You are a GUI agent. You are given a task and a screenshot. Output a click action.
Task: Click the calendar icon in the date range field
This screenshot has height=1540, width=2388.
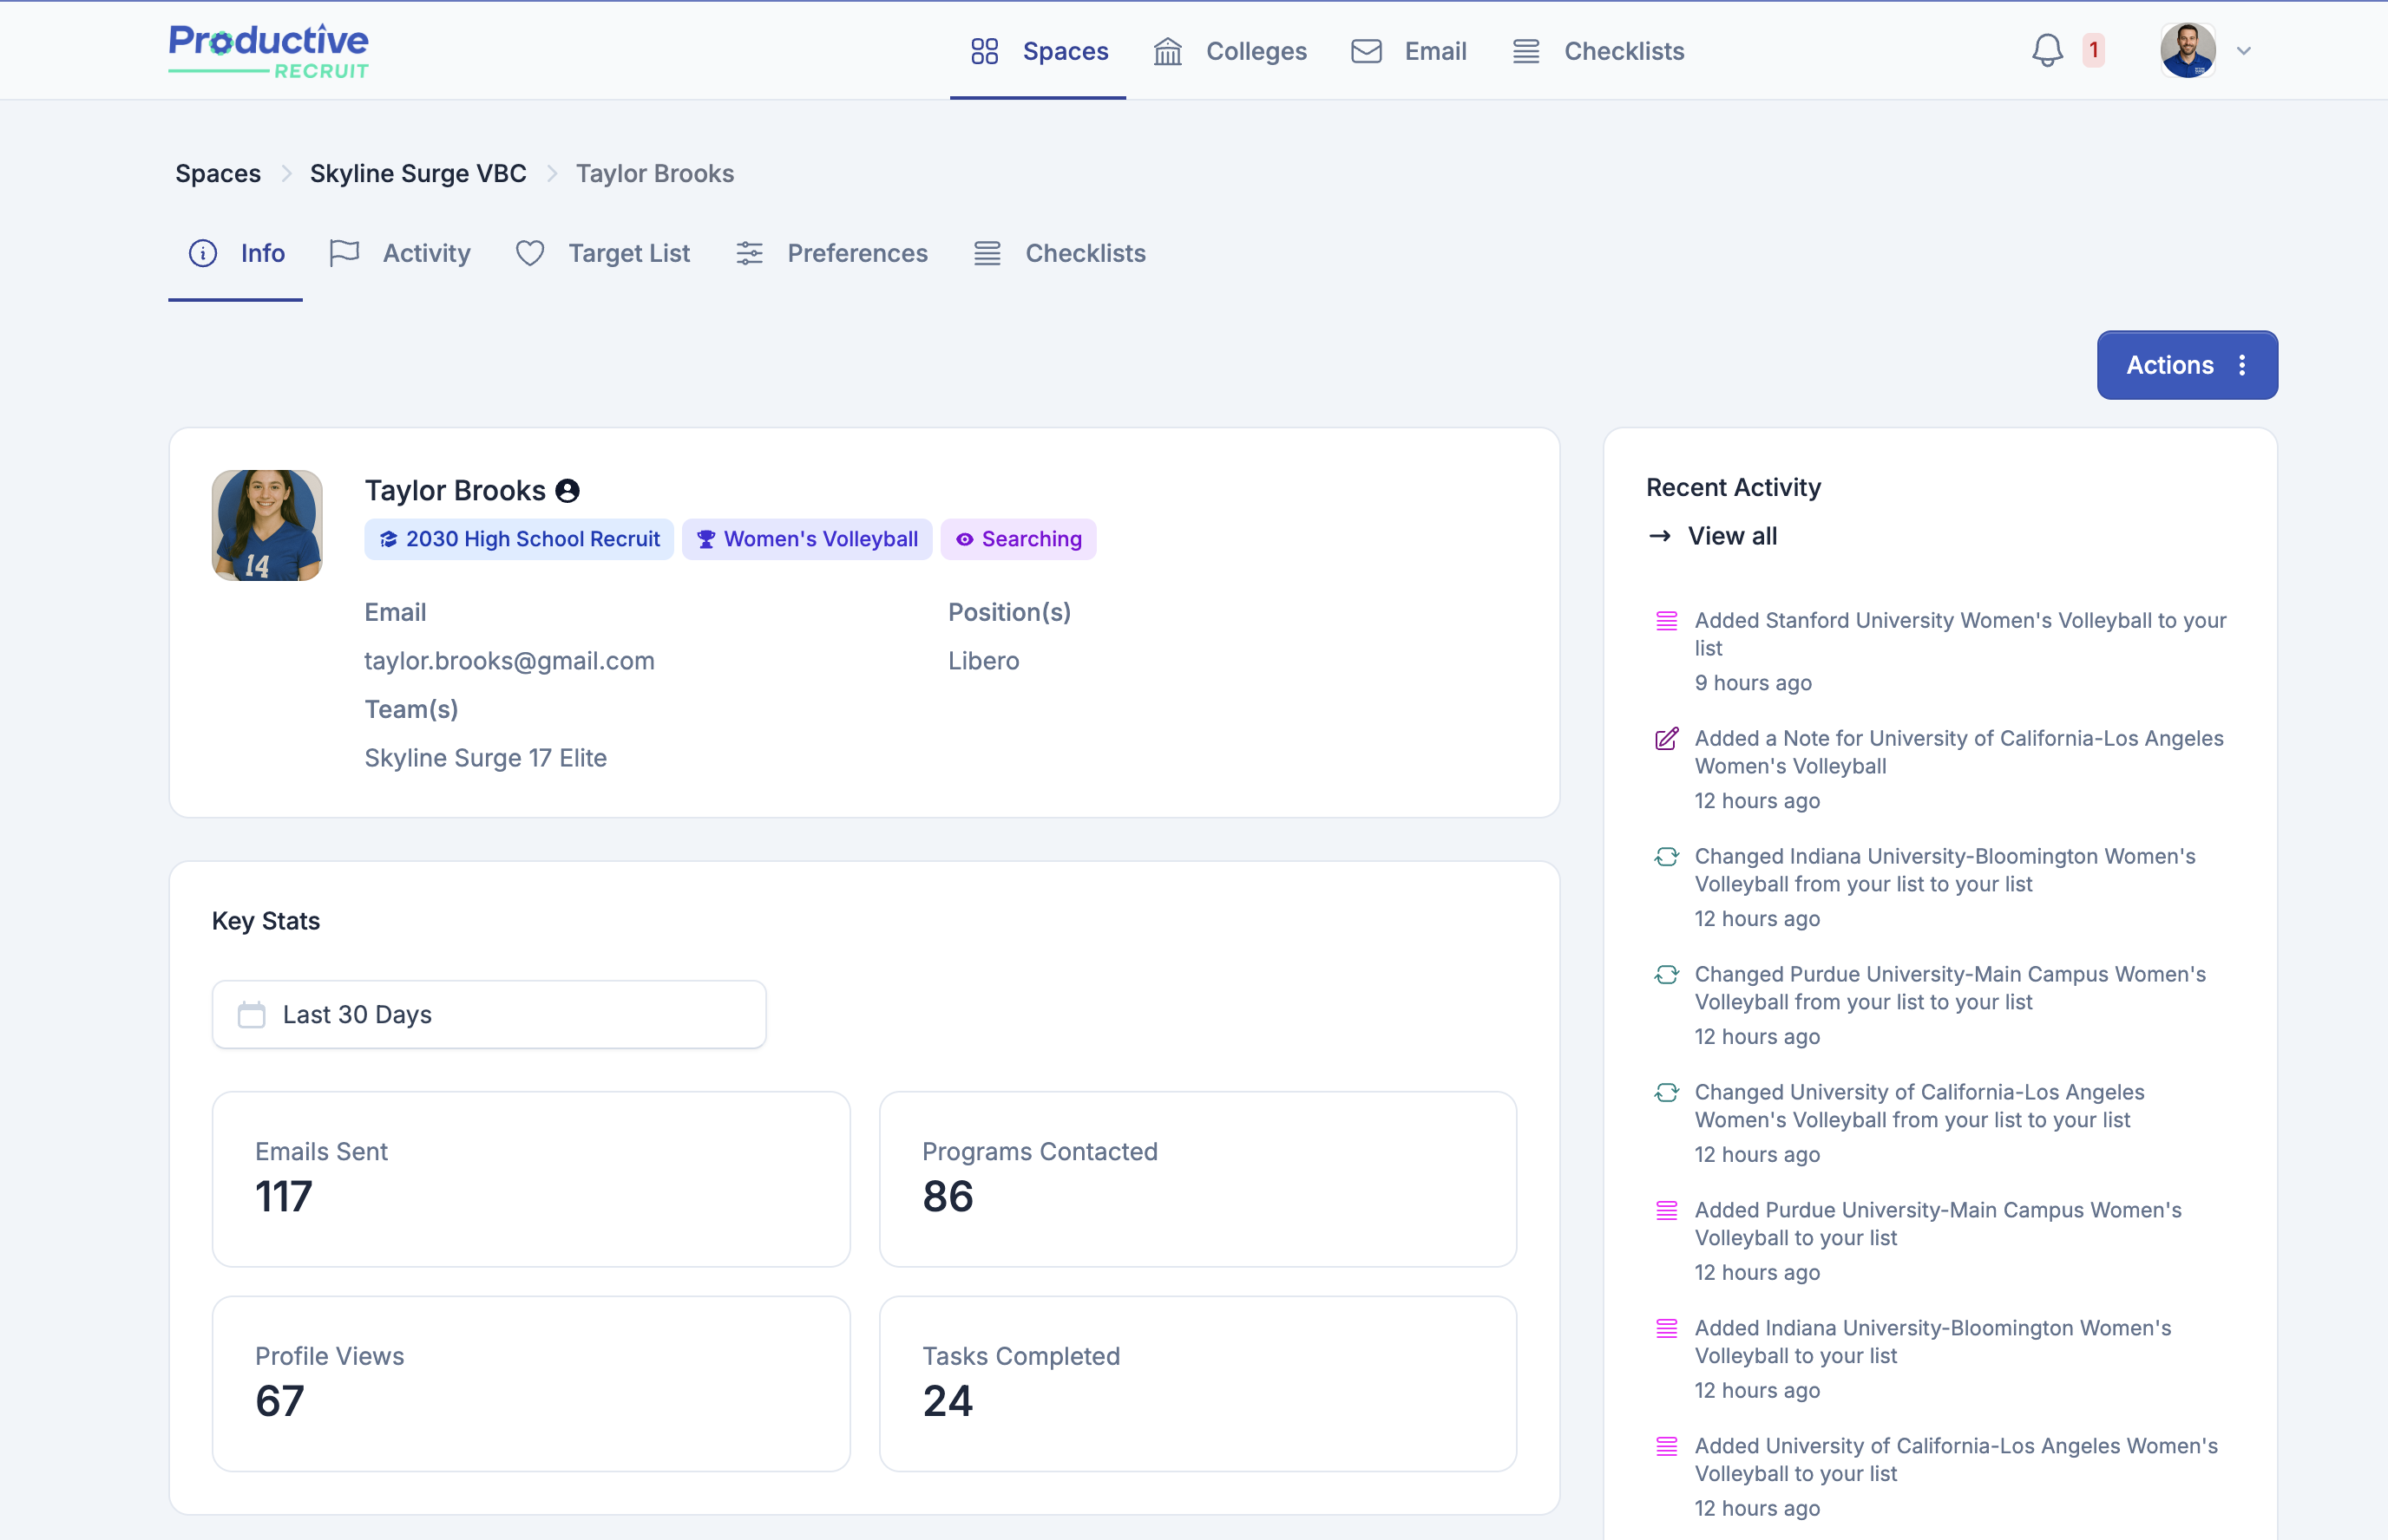[x=251, y=1015]
